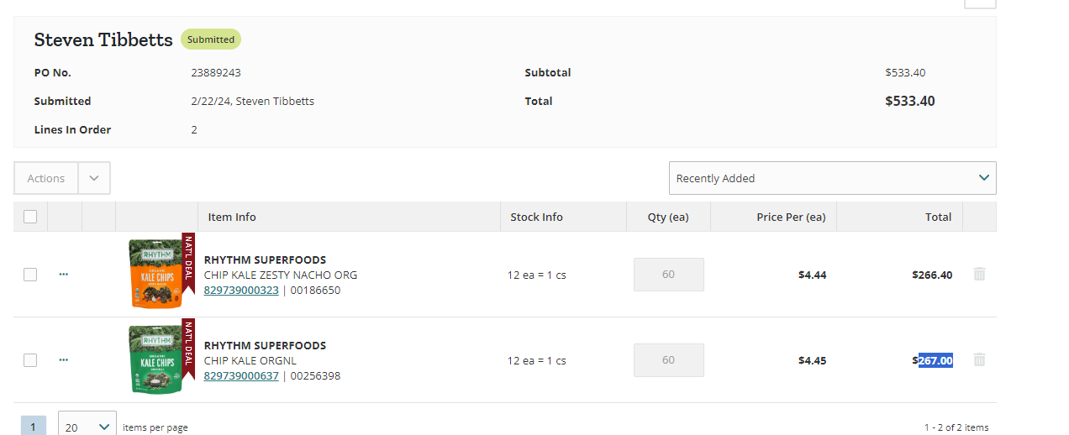Open UPC link 829739000323
The width and height of the screenshot is (1069, 435).
point(241,291)
